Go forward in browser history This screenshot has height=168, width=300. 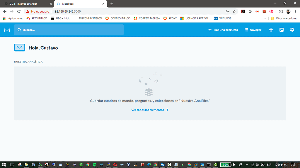12,11
